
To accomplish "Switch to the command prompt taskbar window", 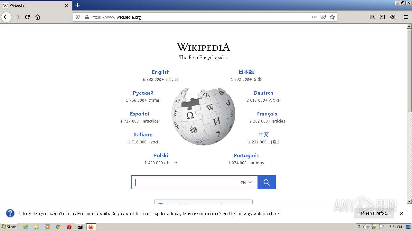I will tap(80, 227).
